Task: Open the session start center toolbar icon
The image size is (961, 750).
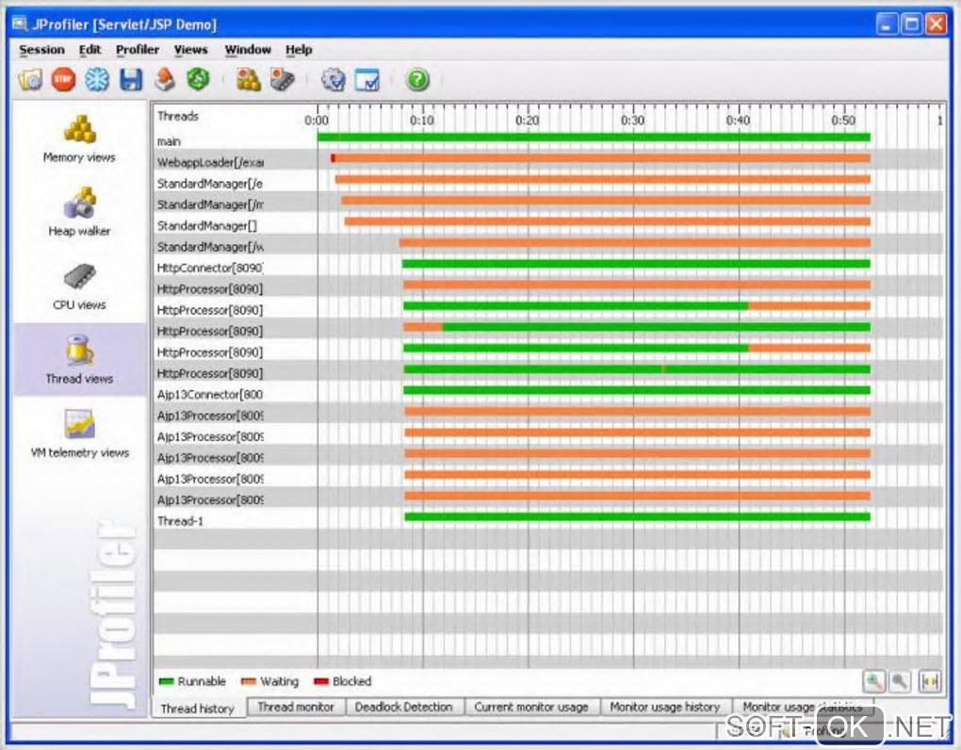Action: tap(30, 80)
